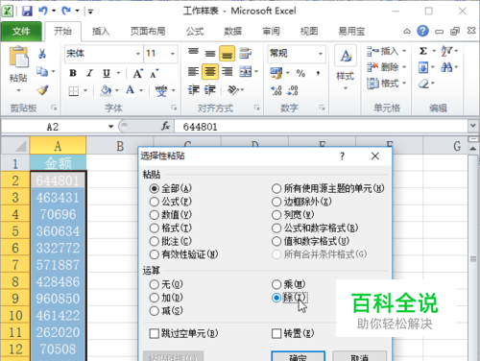480x361 pixels.
Task: Expand the formula bar chevron
Action: 473,126
